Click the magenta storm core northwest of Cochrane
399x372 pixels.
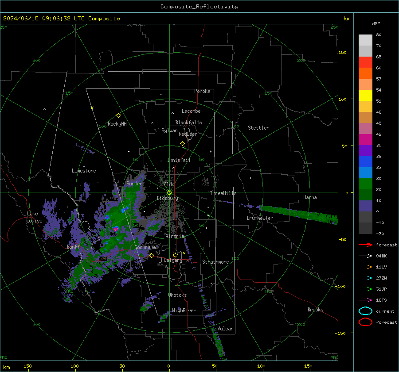point(116,229)
